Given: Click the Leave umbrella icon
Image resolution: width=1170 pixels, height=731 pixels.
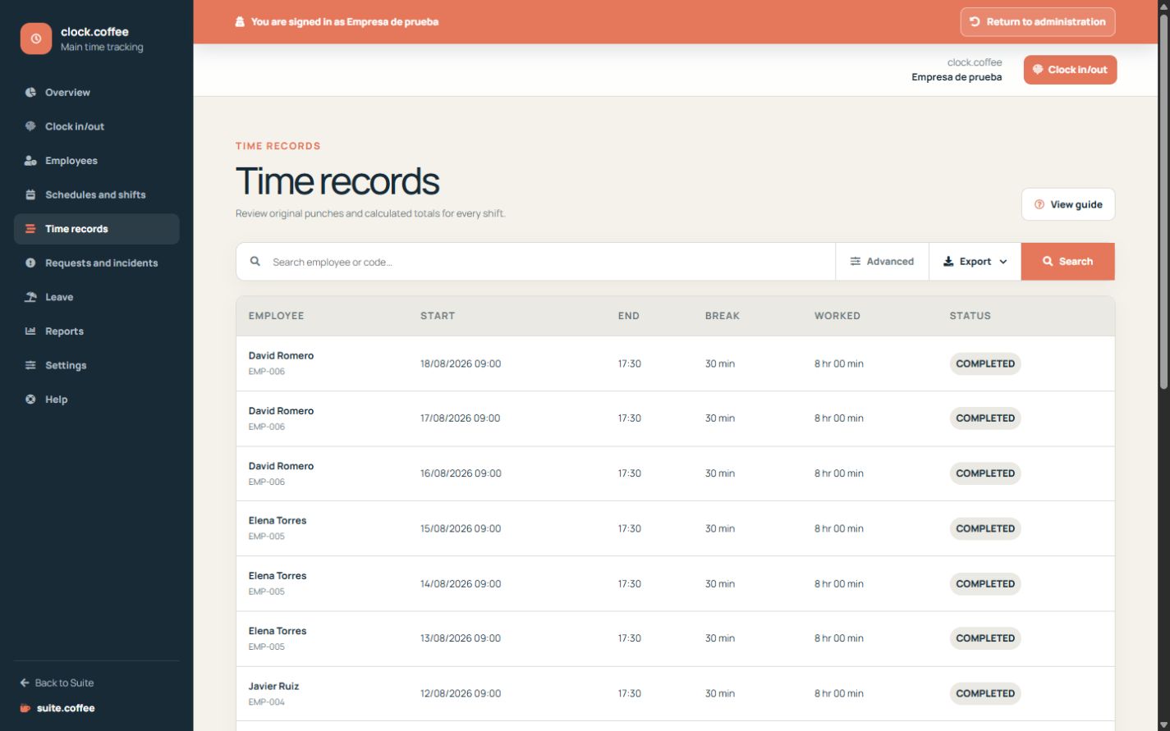Looking at the screenshot, I should click(x=30, y=297).
